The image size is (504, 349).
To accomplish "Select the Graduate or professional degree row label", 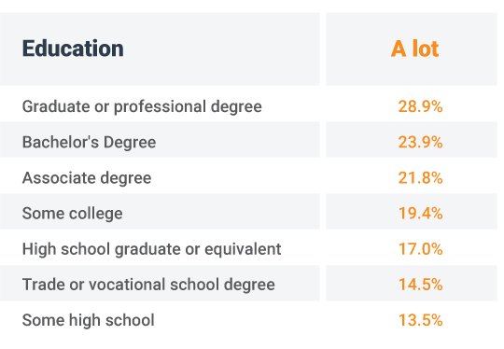I will (x=142, y=107).
